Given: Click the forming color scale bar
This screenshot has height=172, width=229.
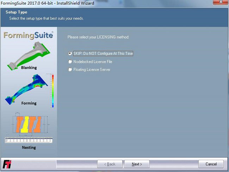Looking at the screenshot, I should [53, 91].
